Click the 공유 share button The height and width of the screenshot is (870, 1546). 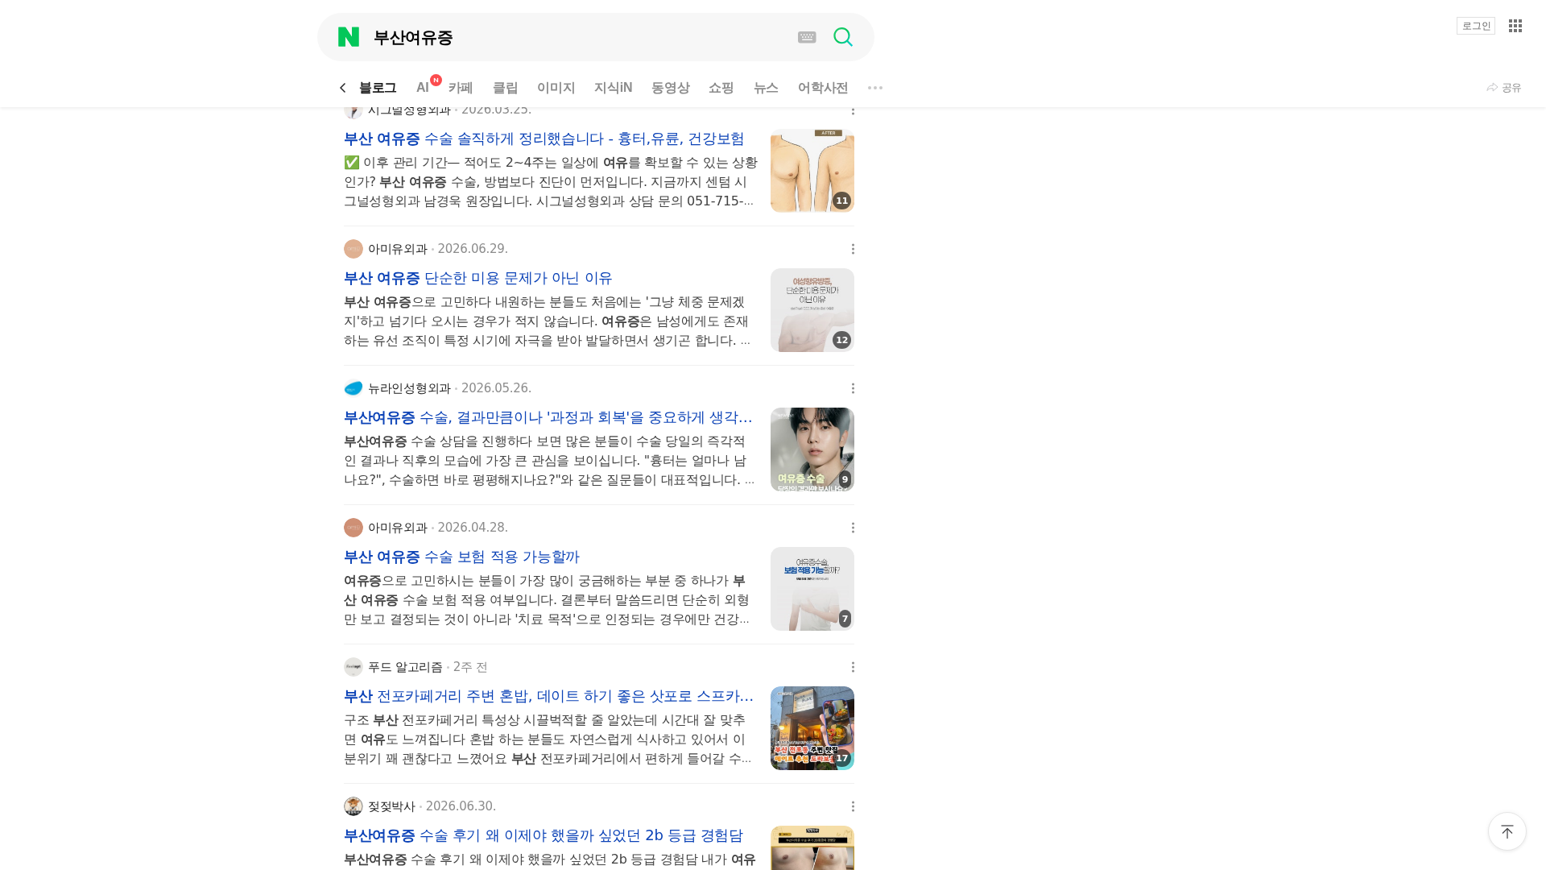click(x=1504, y=88)
